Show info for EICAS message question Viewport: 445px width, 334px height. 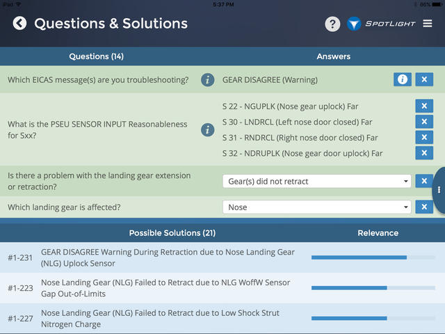[x=208, y=80]
